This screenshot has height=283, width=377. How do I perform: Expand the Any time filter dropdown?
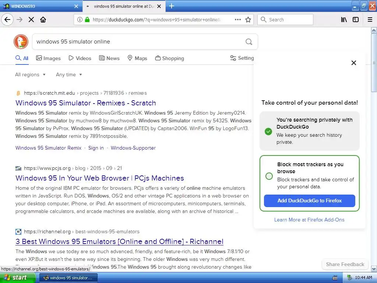coord(69,74)
